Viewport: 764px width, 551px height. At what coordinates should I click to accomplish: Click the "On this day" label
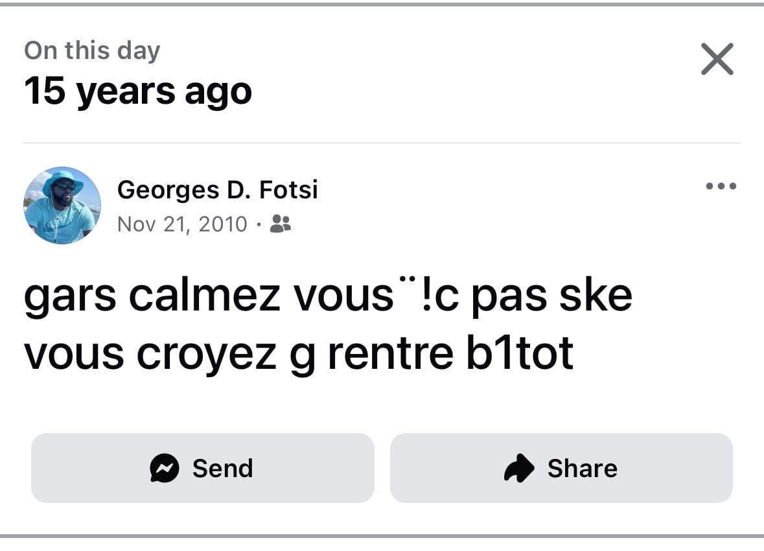(x=92, y=51)
